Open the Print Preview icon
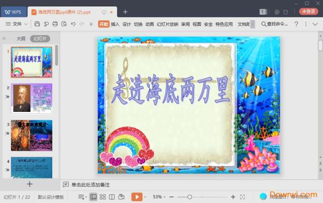 64,24
